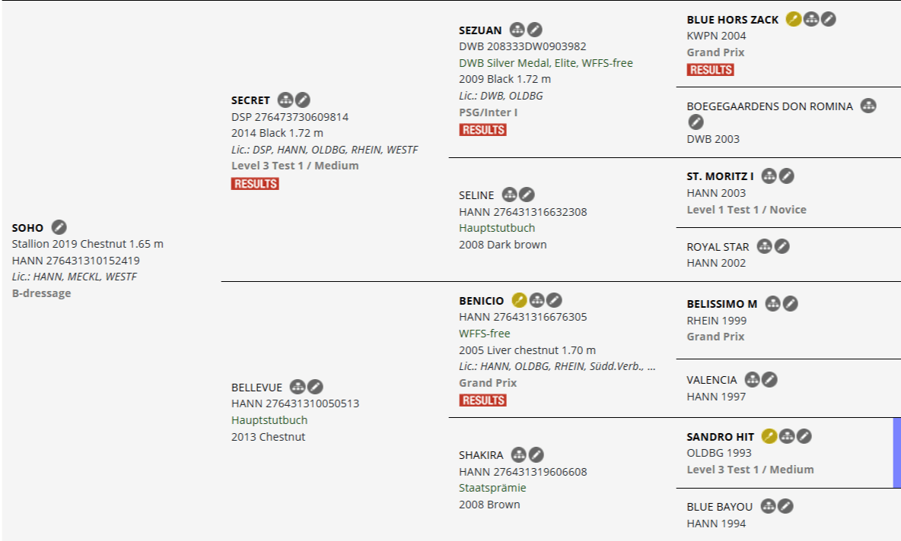
Task: Edit the Blue Bayou entry
Action: [786, 506]
